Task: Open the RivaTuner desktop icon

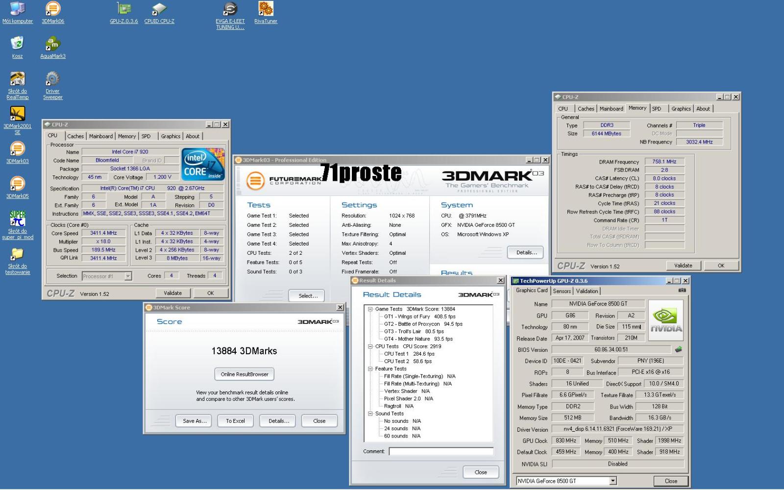Action: [266, 13]
